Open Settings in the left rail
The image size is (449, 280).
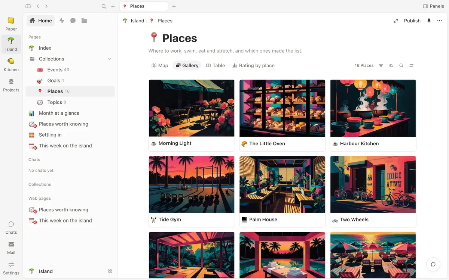(11, 268)
